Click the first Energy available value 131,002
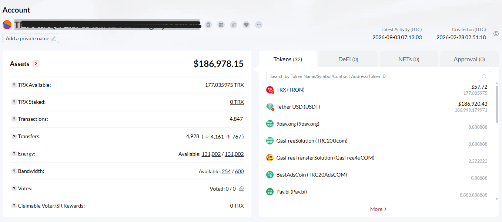Viewport: 502px width, 222px height. [211, 154]
